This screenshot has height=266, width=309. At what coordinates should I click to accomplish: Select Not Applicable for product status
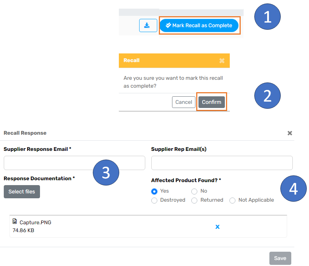pyautogui.click(x=232, y=200)
